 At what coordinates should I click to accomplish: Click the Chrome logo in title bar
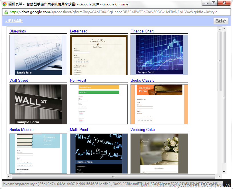point(5,4)
